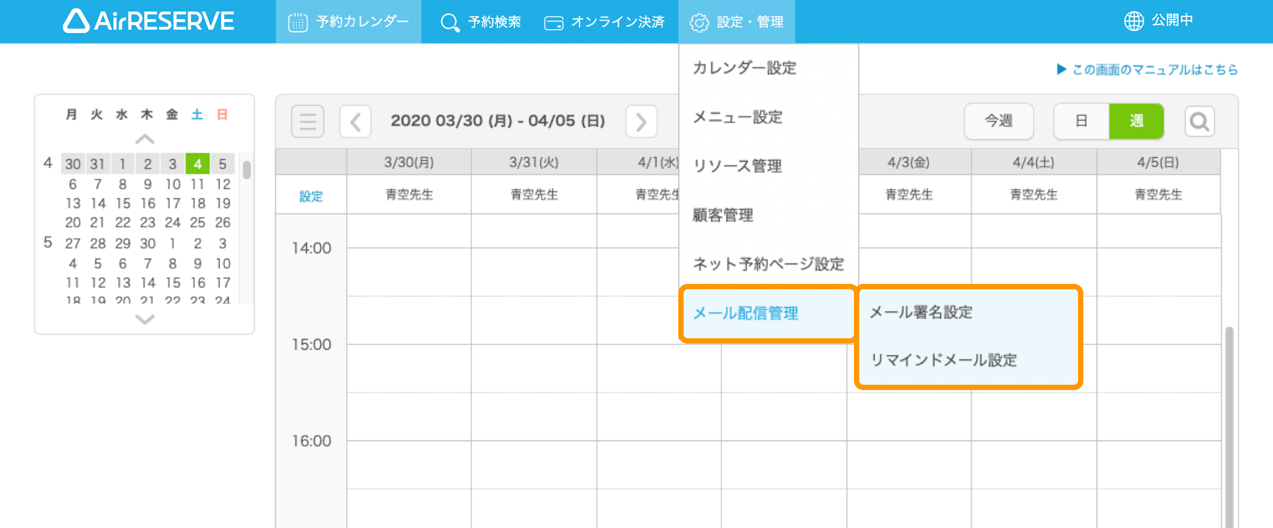Select date 4 highlighted in mini calendar

click(198, 163)
